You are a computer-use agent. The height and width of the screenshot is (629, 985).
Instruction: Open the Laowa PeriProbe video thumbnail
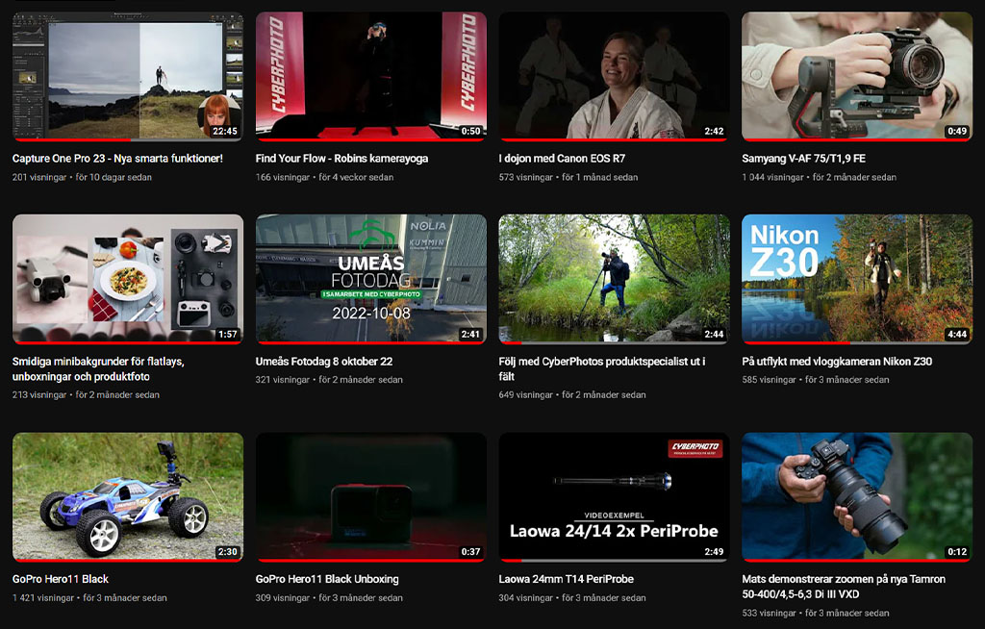click(614, 496)
